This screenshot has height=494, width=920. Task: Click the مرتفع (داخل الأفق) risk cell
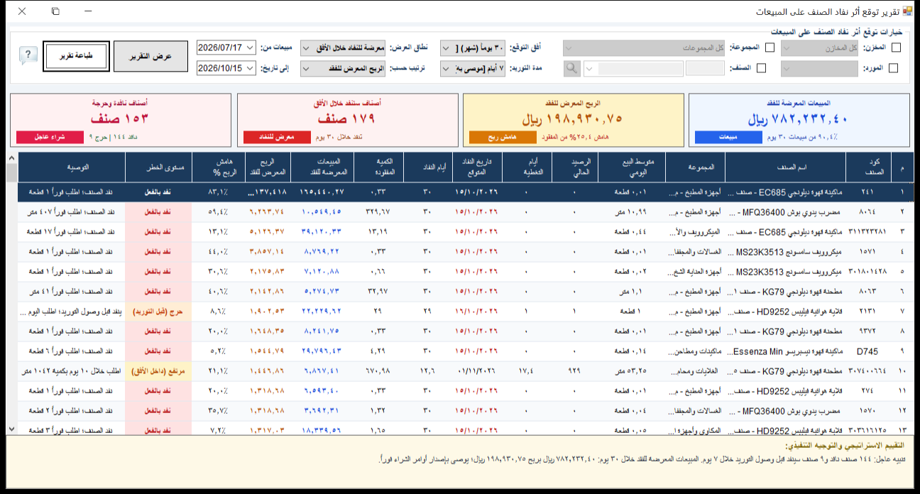click(x=159, y=370)
